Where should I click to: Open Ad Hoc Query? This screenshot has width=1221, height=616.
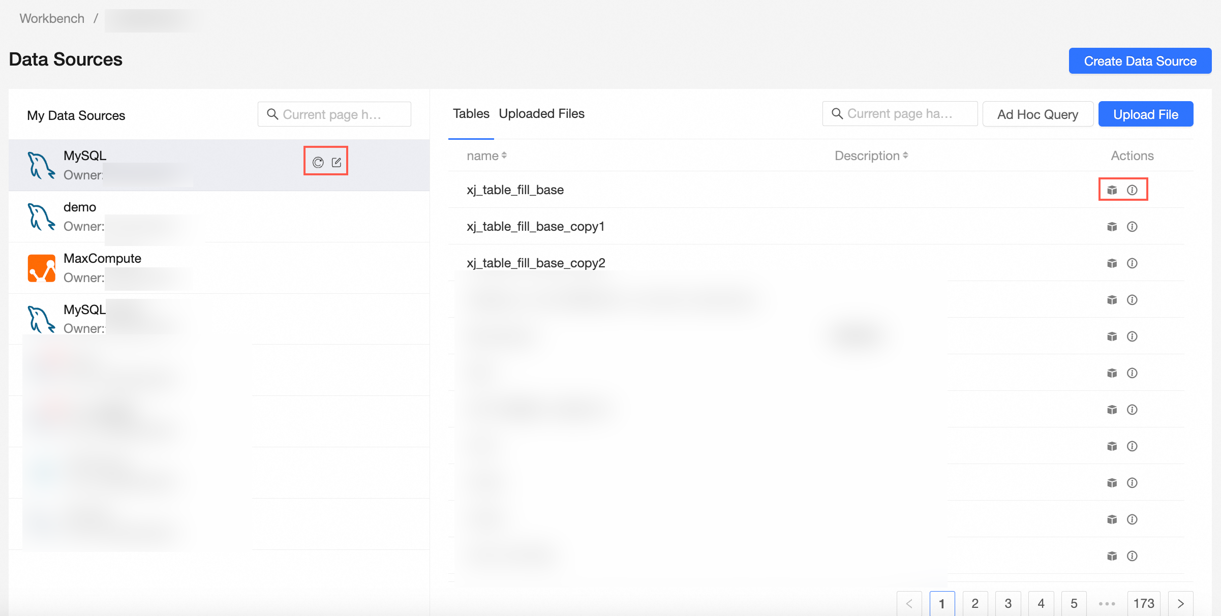[1037, 114]
